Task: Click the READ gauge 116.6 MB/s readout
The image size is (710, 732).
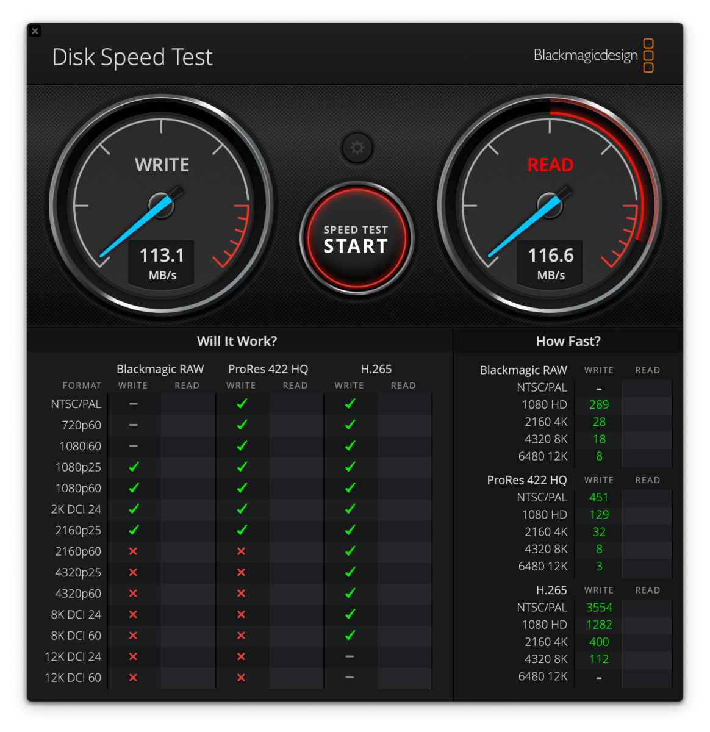Action: pyautogui.click(x=550, y=263)
